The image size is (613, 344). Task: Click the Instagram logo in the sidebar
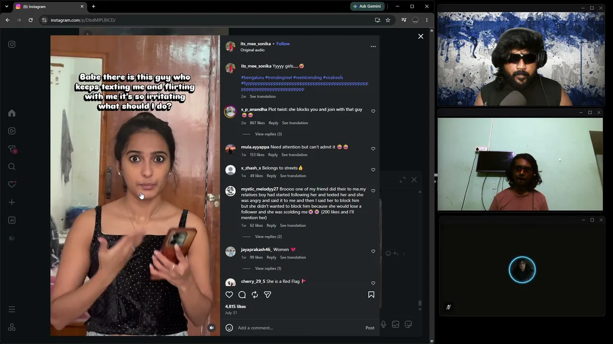[12, 44]
